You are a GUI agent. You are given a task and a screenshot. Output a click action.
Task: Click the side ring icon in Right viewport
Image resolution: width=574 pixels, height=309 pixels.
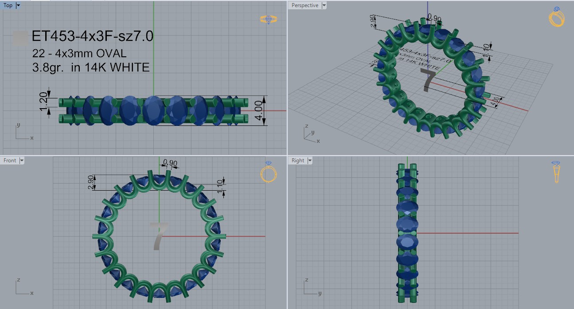tap(556, 172)
